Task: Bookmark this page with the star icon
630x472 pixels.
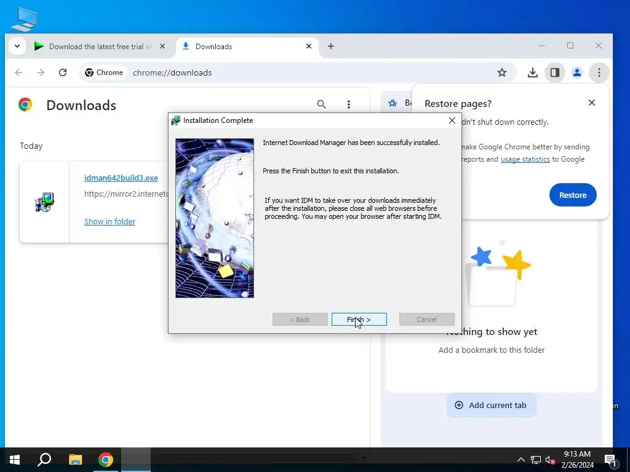Action: click(502, 73)
